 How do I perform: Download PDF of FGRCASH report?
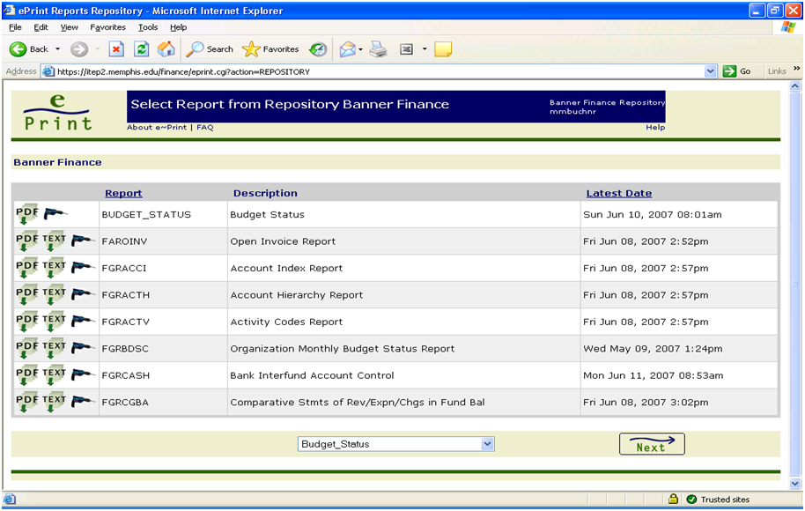coord(27,375)
